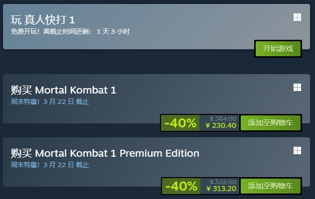Start the game with 开始游戏 button
This screenshot has height=199, width=315.
278,49
